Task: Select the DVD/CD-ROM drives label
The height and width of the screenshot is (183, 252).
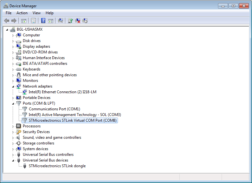Action: click(x=40, y=52)
